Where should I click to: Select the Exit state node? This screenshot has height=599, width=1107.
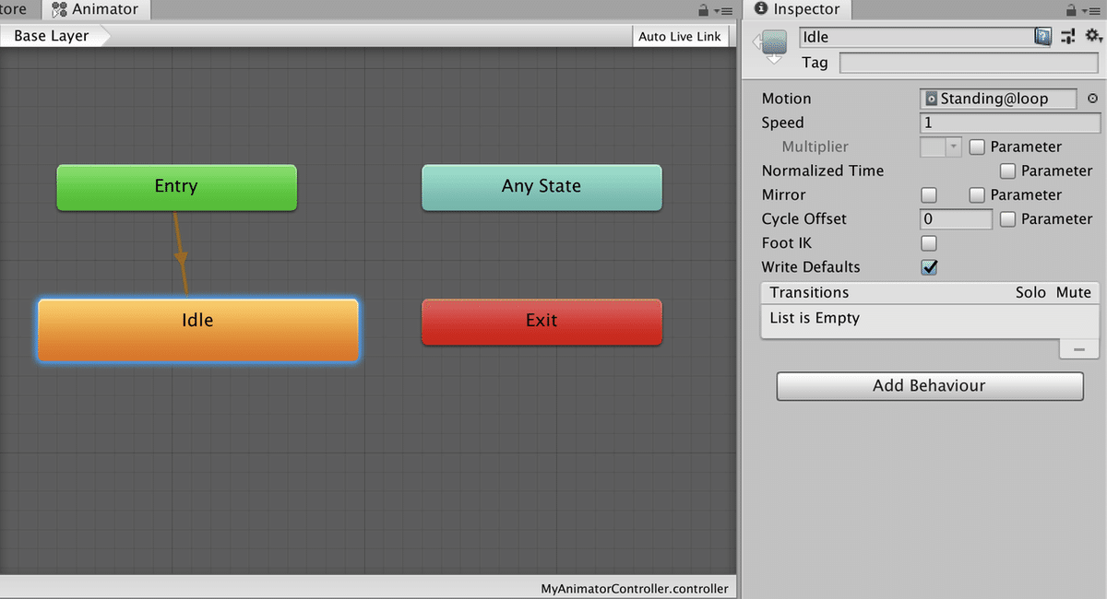pos(542,322)
